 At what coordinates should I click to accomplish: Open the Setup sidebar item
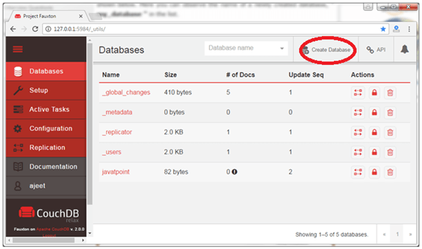coord(46,90)
